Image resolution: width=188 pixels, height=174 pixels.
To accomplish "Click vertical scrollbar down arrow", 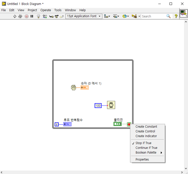I will tap(186, 168).
